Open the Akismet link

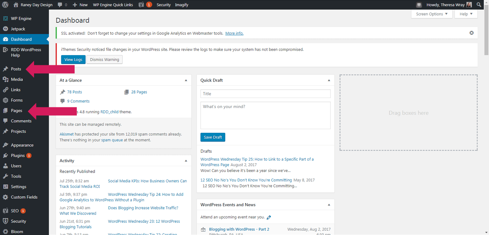tap(67, 134)
